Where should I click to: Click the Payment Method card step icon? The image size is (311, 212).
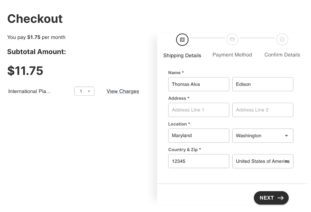coord(232,39)
